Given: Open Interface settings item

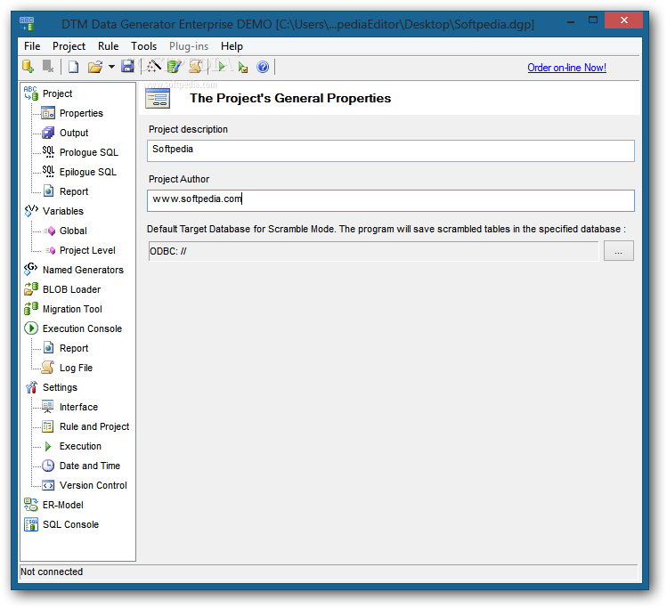Looking at the screenshot, I should tap(78, 407).
